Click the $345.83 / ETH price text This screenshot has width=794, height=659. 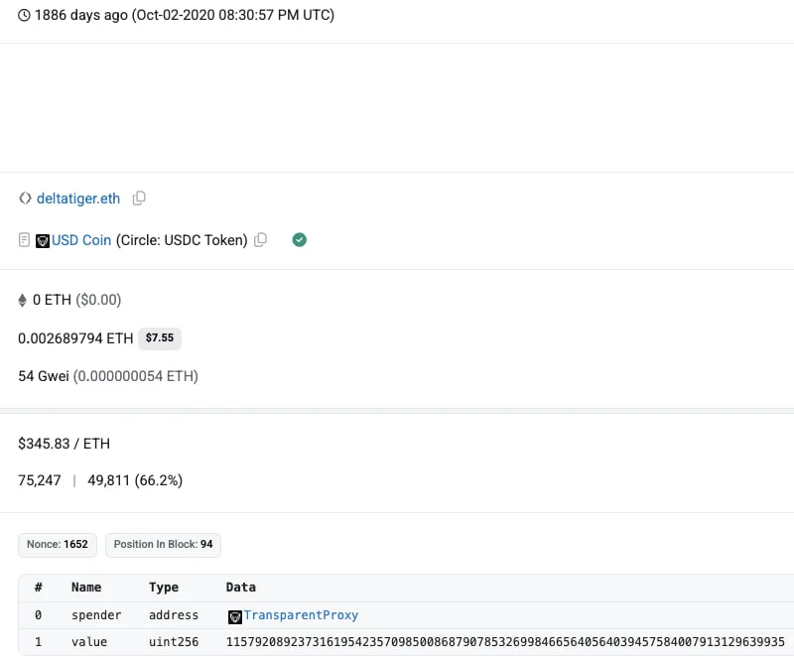click(x=64, y=444)
